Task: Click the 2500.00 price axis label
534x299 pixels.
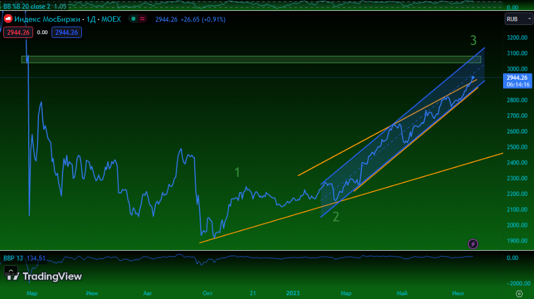Action: 517,147
